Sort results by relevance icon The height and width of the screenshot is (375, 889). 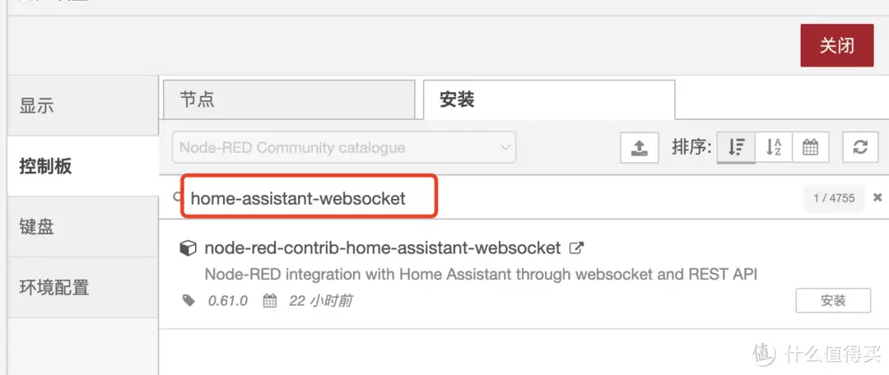coord(736,147)
